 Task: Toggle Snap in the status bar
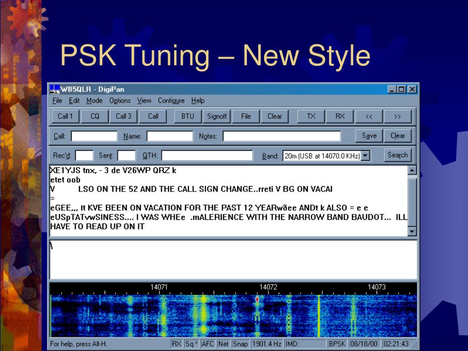[x=240, y=344]
